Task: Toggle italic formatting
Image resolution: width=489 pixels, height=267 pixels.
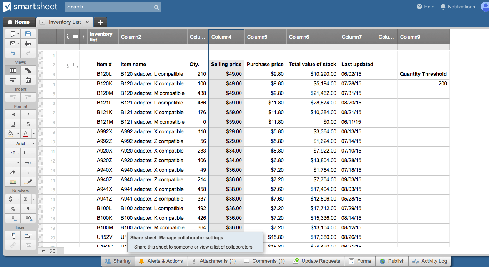Action: point(28,114)
